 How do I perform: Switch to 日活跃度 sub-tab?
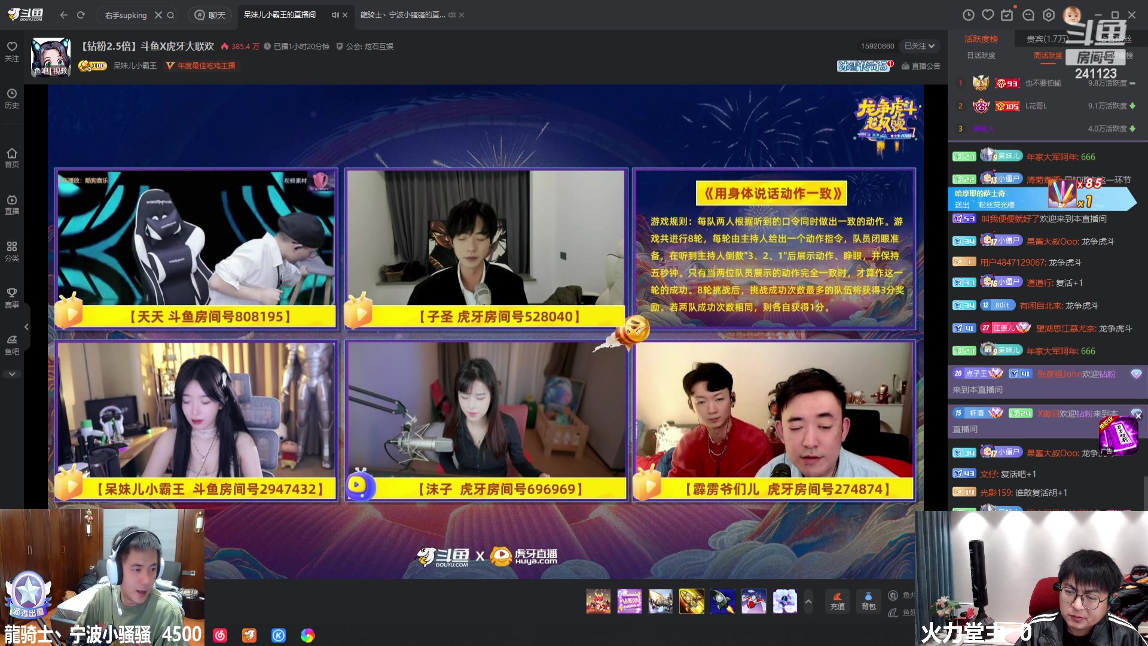(x=981, y=56)
